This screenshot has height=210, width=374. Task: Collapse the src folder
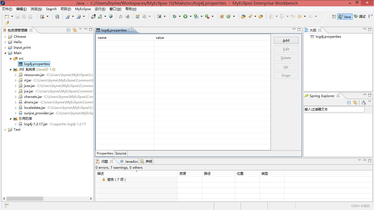coord(10,58)
